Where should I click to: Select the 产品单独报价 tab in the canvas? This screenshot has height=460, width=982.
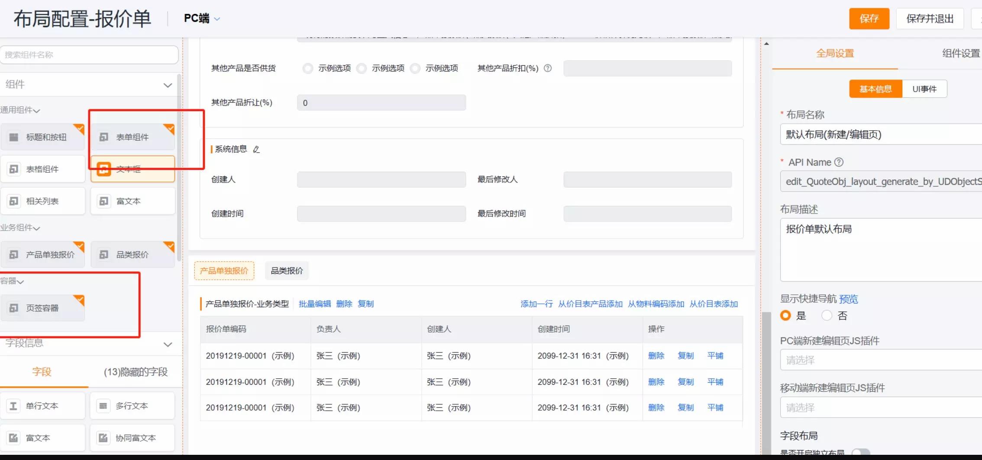tap(224, 271)
